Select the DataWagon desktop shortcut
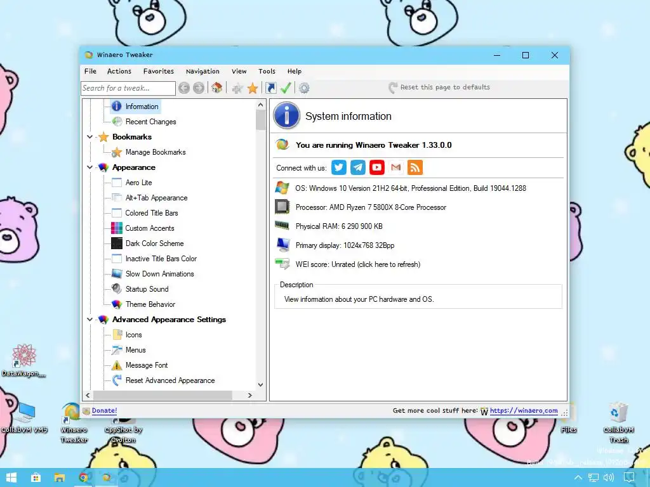This screenshot has width=650, height=487. pos(23,360)
